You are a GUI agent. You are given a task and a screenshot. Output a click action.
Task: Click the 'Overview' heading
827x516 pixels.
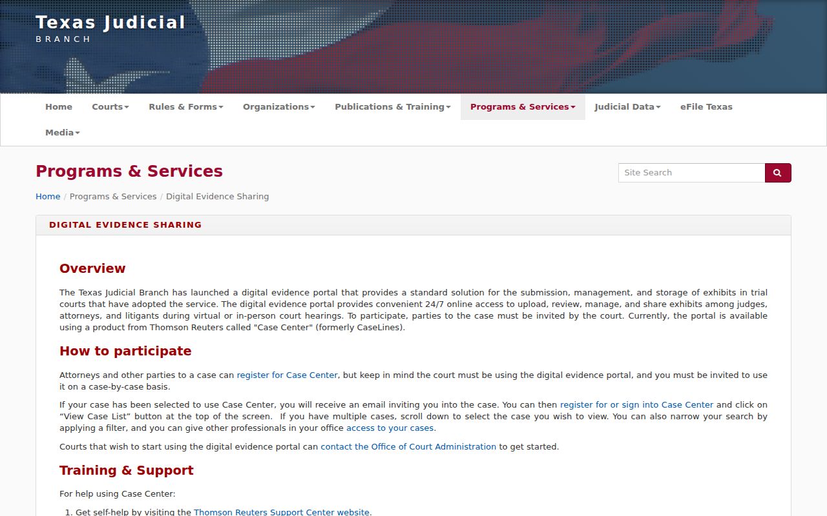(x=92, y=268)
